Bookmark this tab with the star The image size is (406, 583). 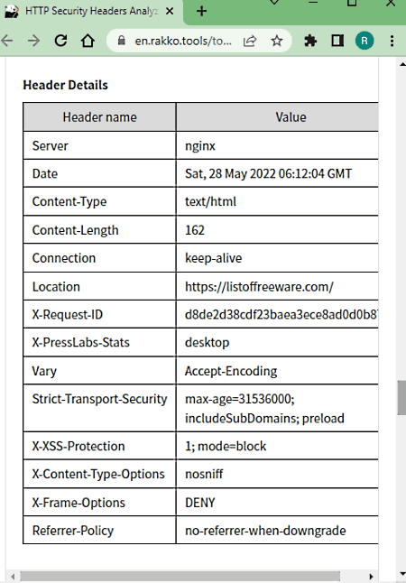(276, 41)
